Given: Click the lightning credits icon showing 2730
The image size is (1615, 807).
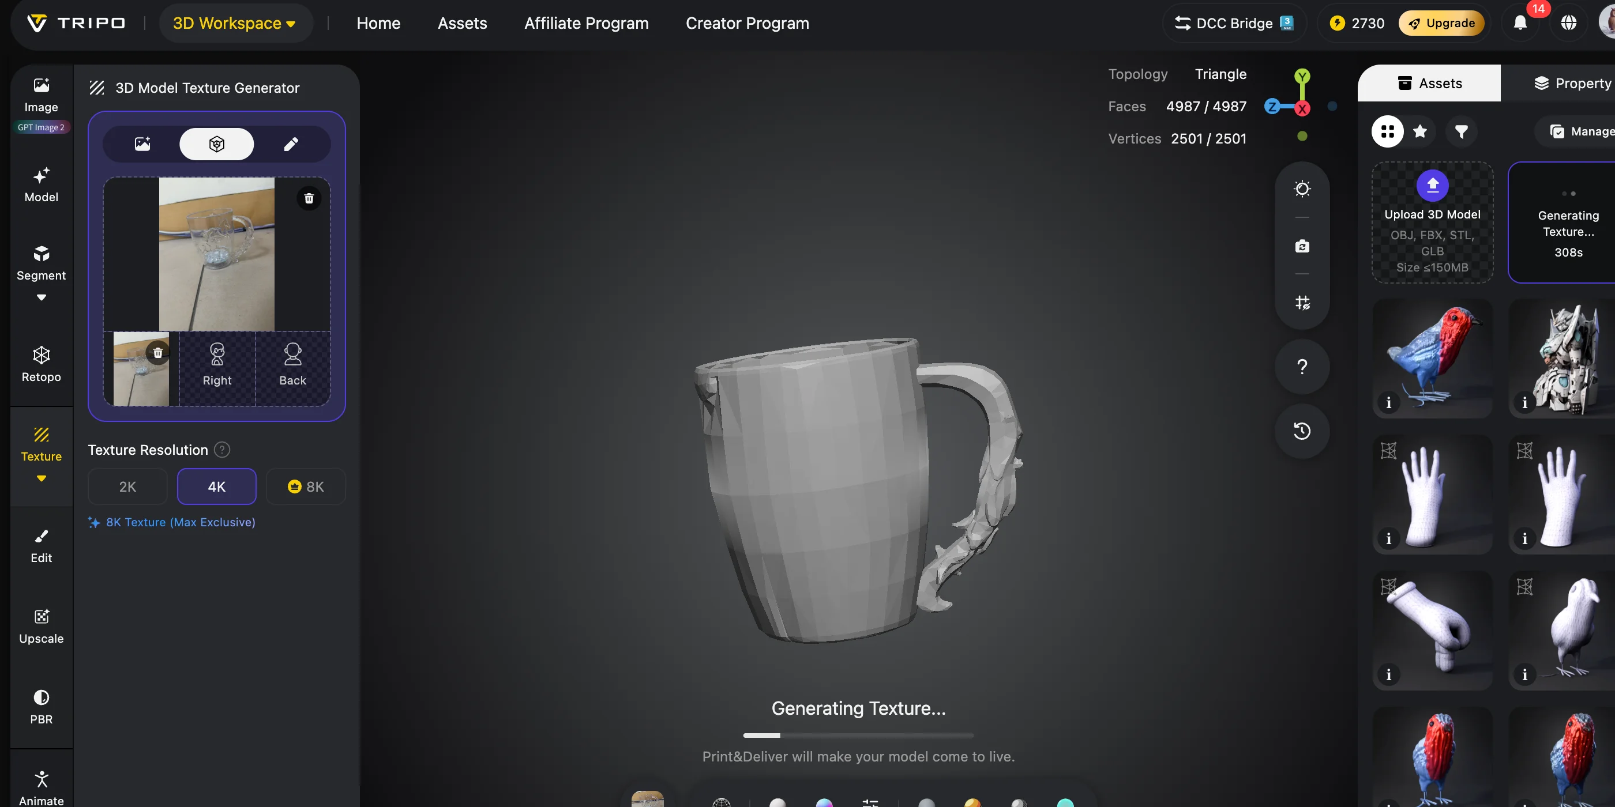Looking at the screenshot, I should pyautogui.click(x=1337, y=23).
